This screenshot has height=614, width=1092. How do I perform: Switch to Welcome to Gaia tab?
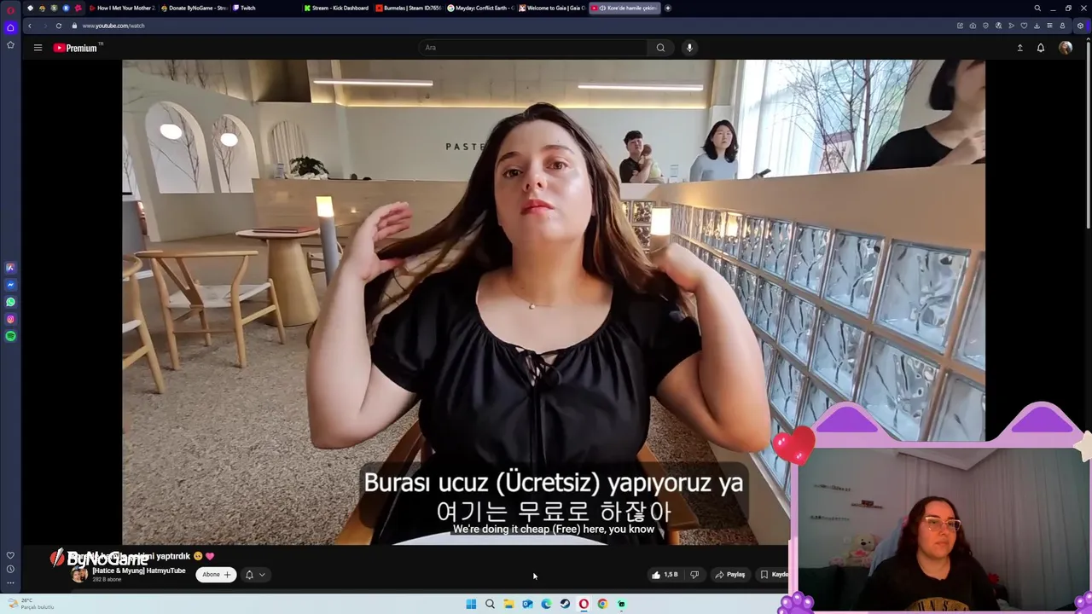point(552,8)
